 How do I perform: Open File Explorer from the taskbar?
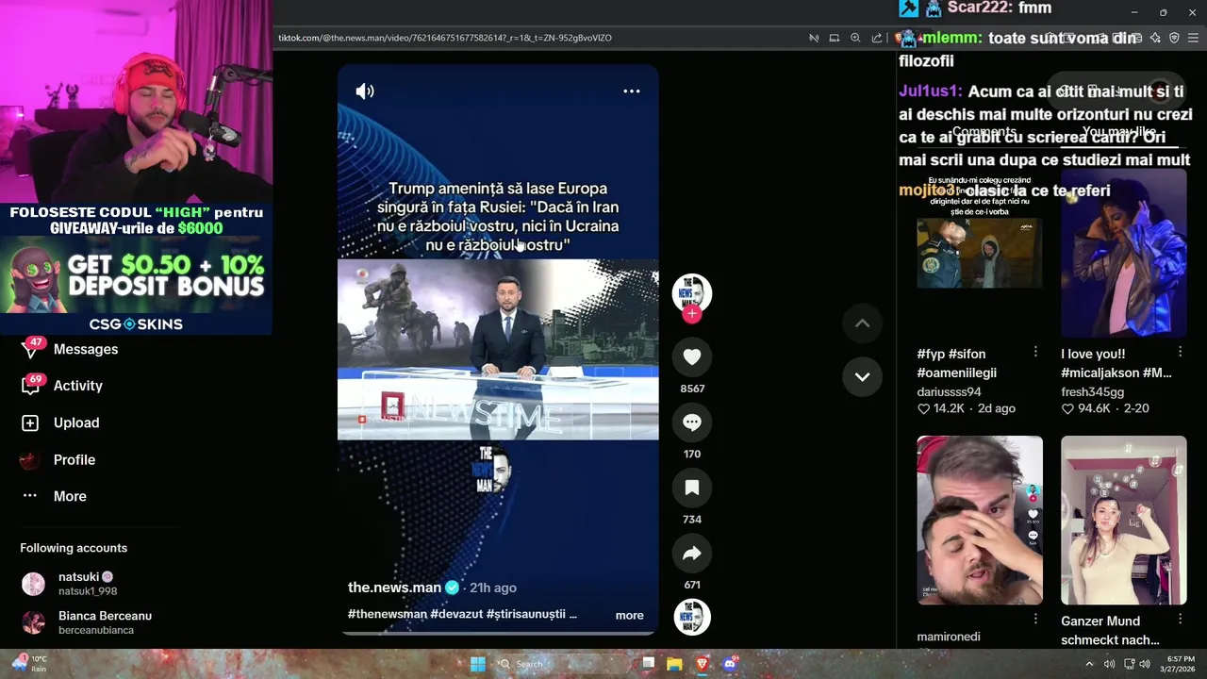pos(674,664)
